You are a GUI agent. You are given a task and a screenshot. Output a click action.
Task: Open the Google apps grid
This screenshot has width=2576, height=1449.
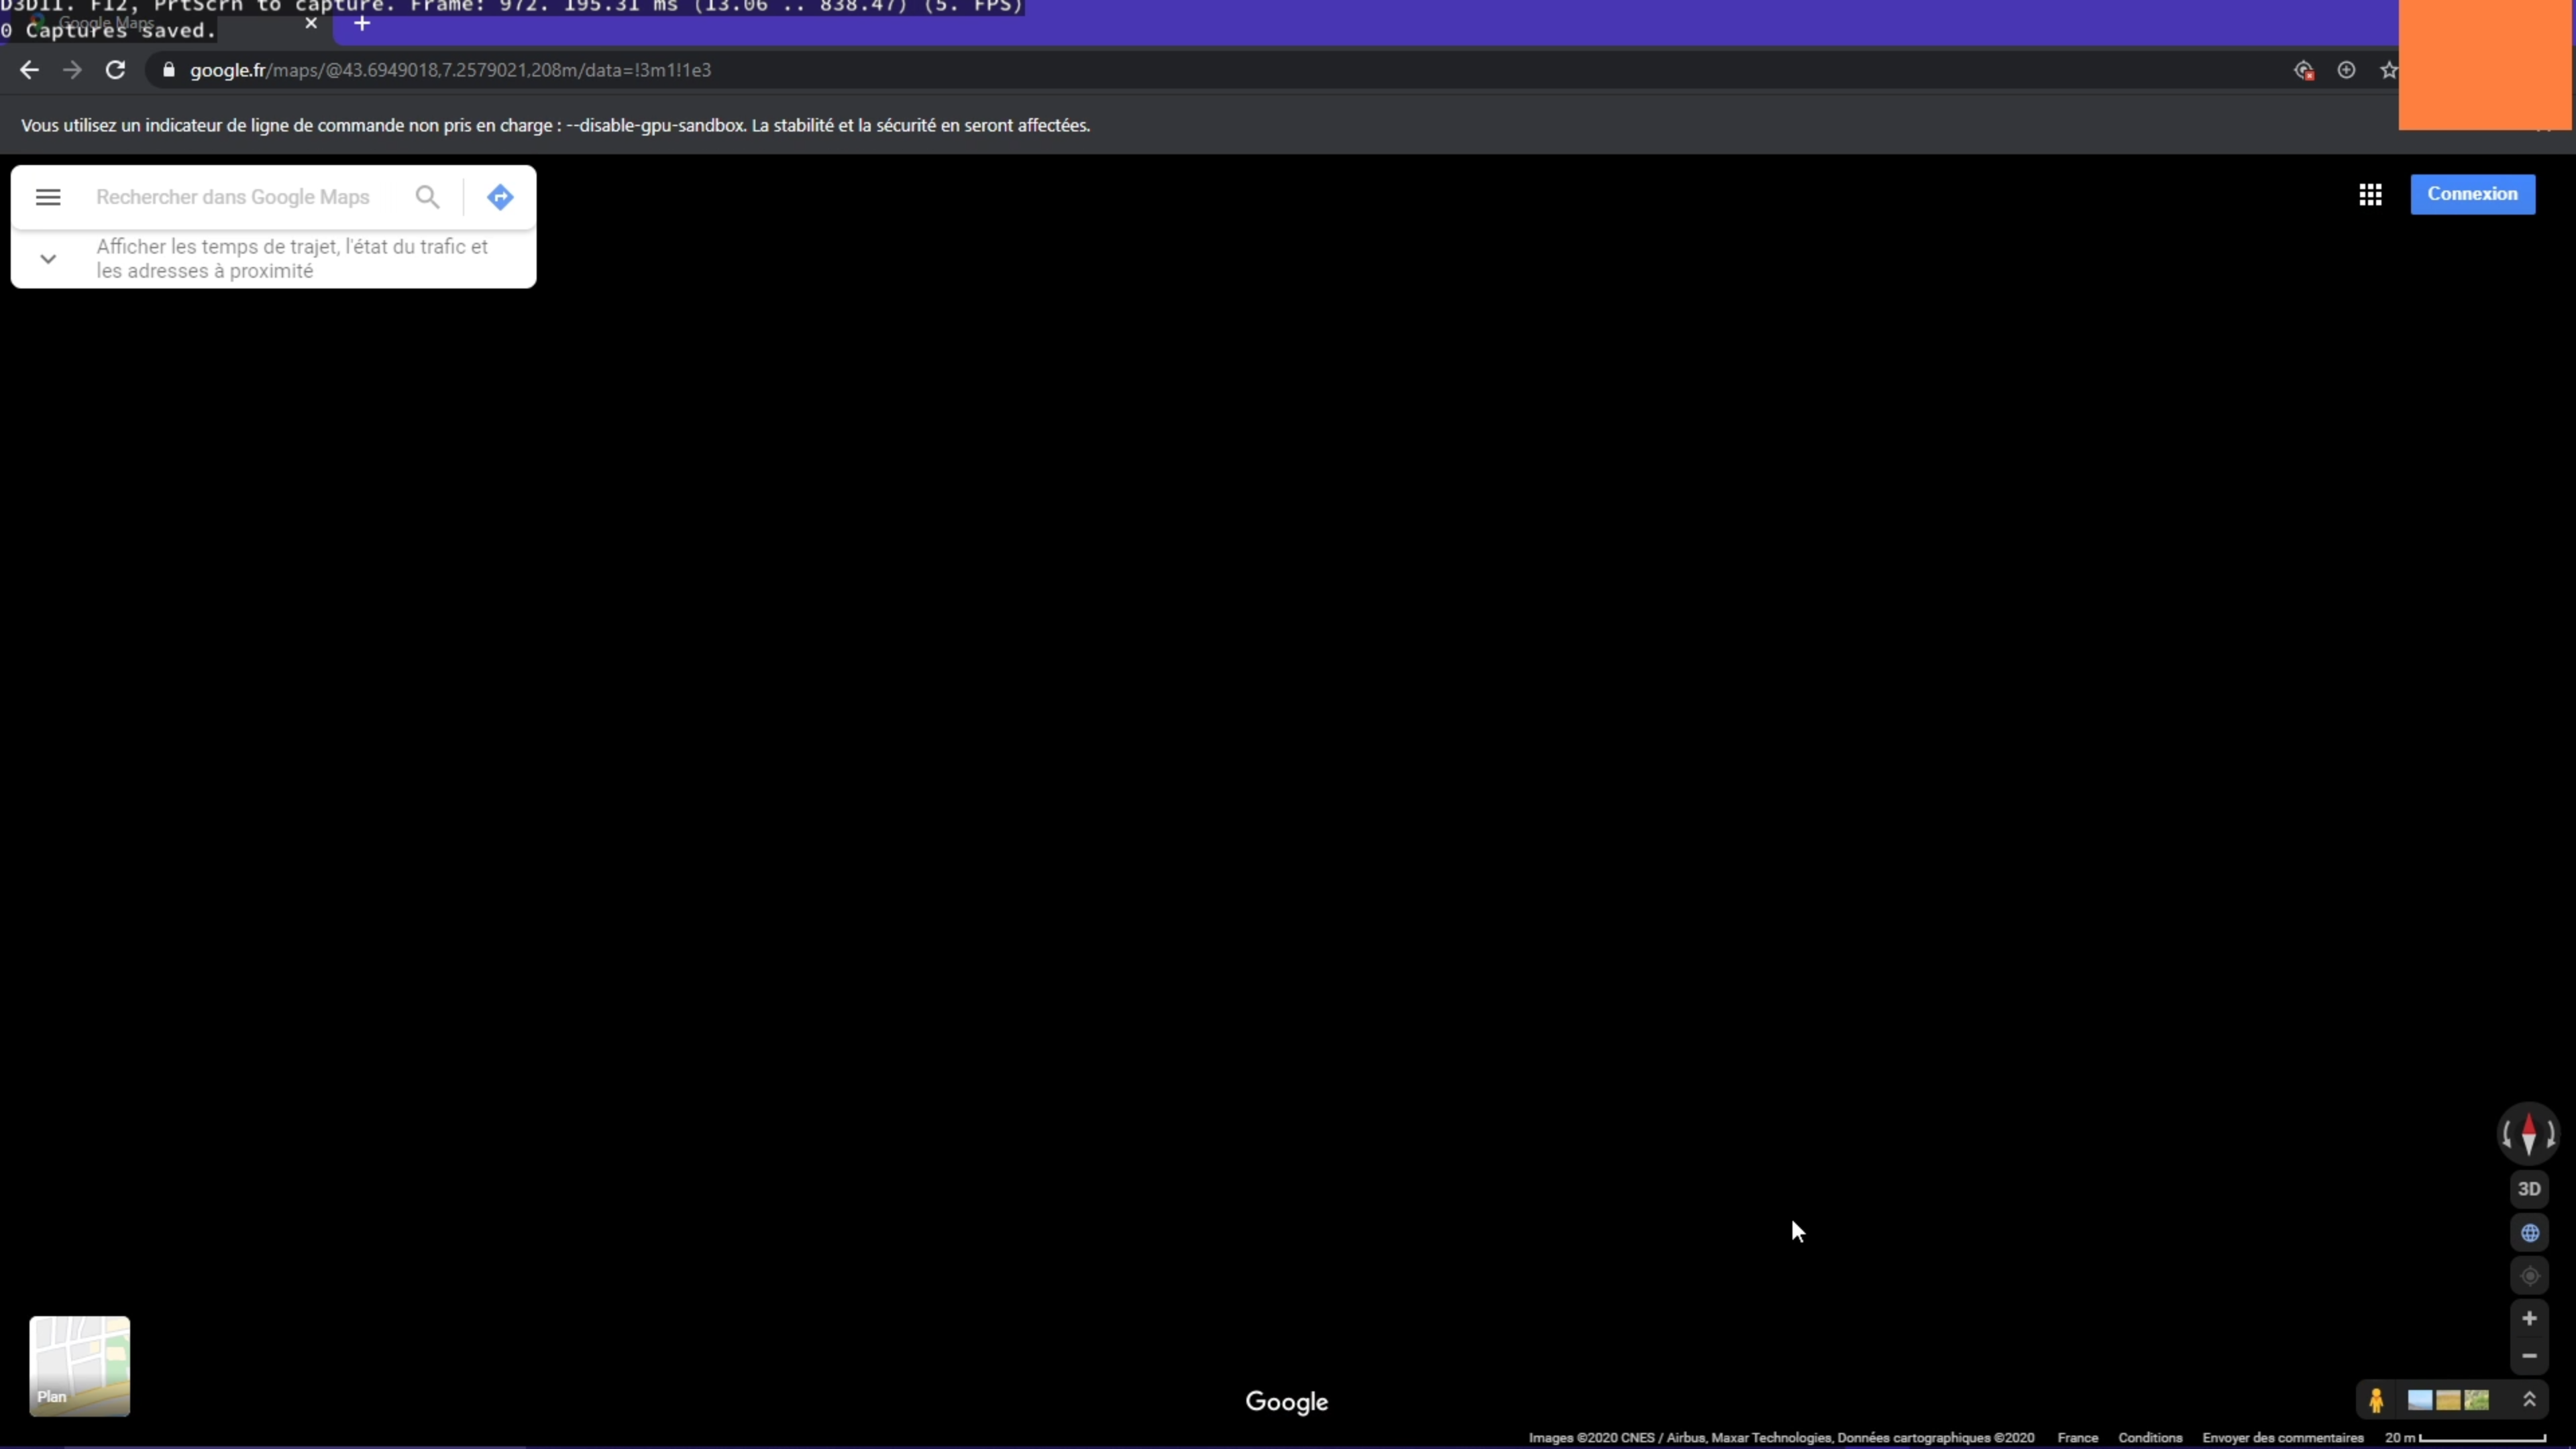point(2370,194)
